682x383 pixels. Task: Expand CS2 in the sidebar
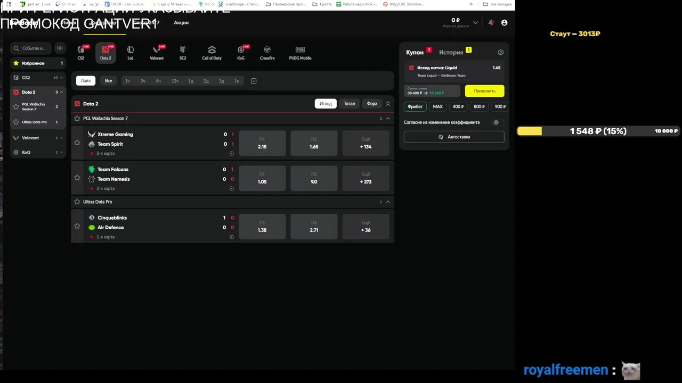click(x=61, y=78)
